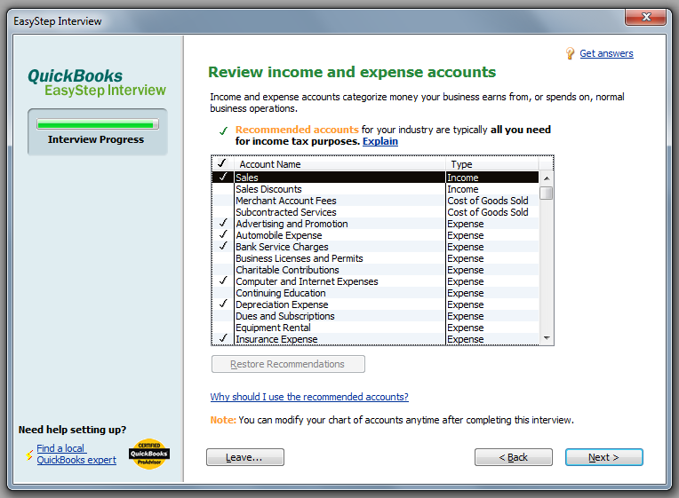Click the accounts list scrollbar thumb
Screen dimensions: 679x498
547,193
